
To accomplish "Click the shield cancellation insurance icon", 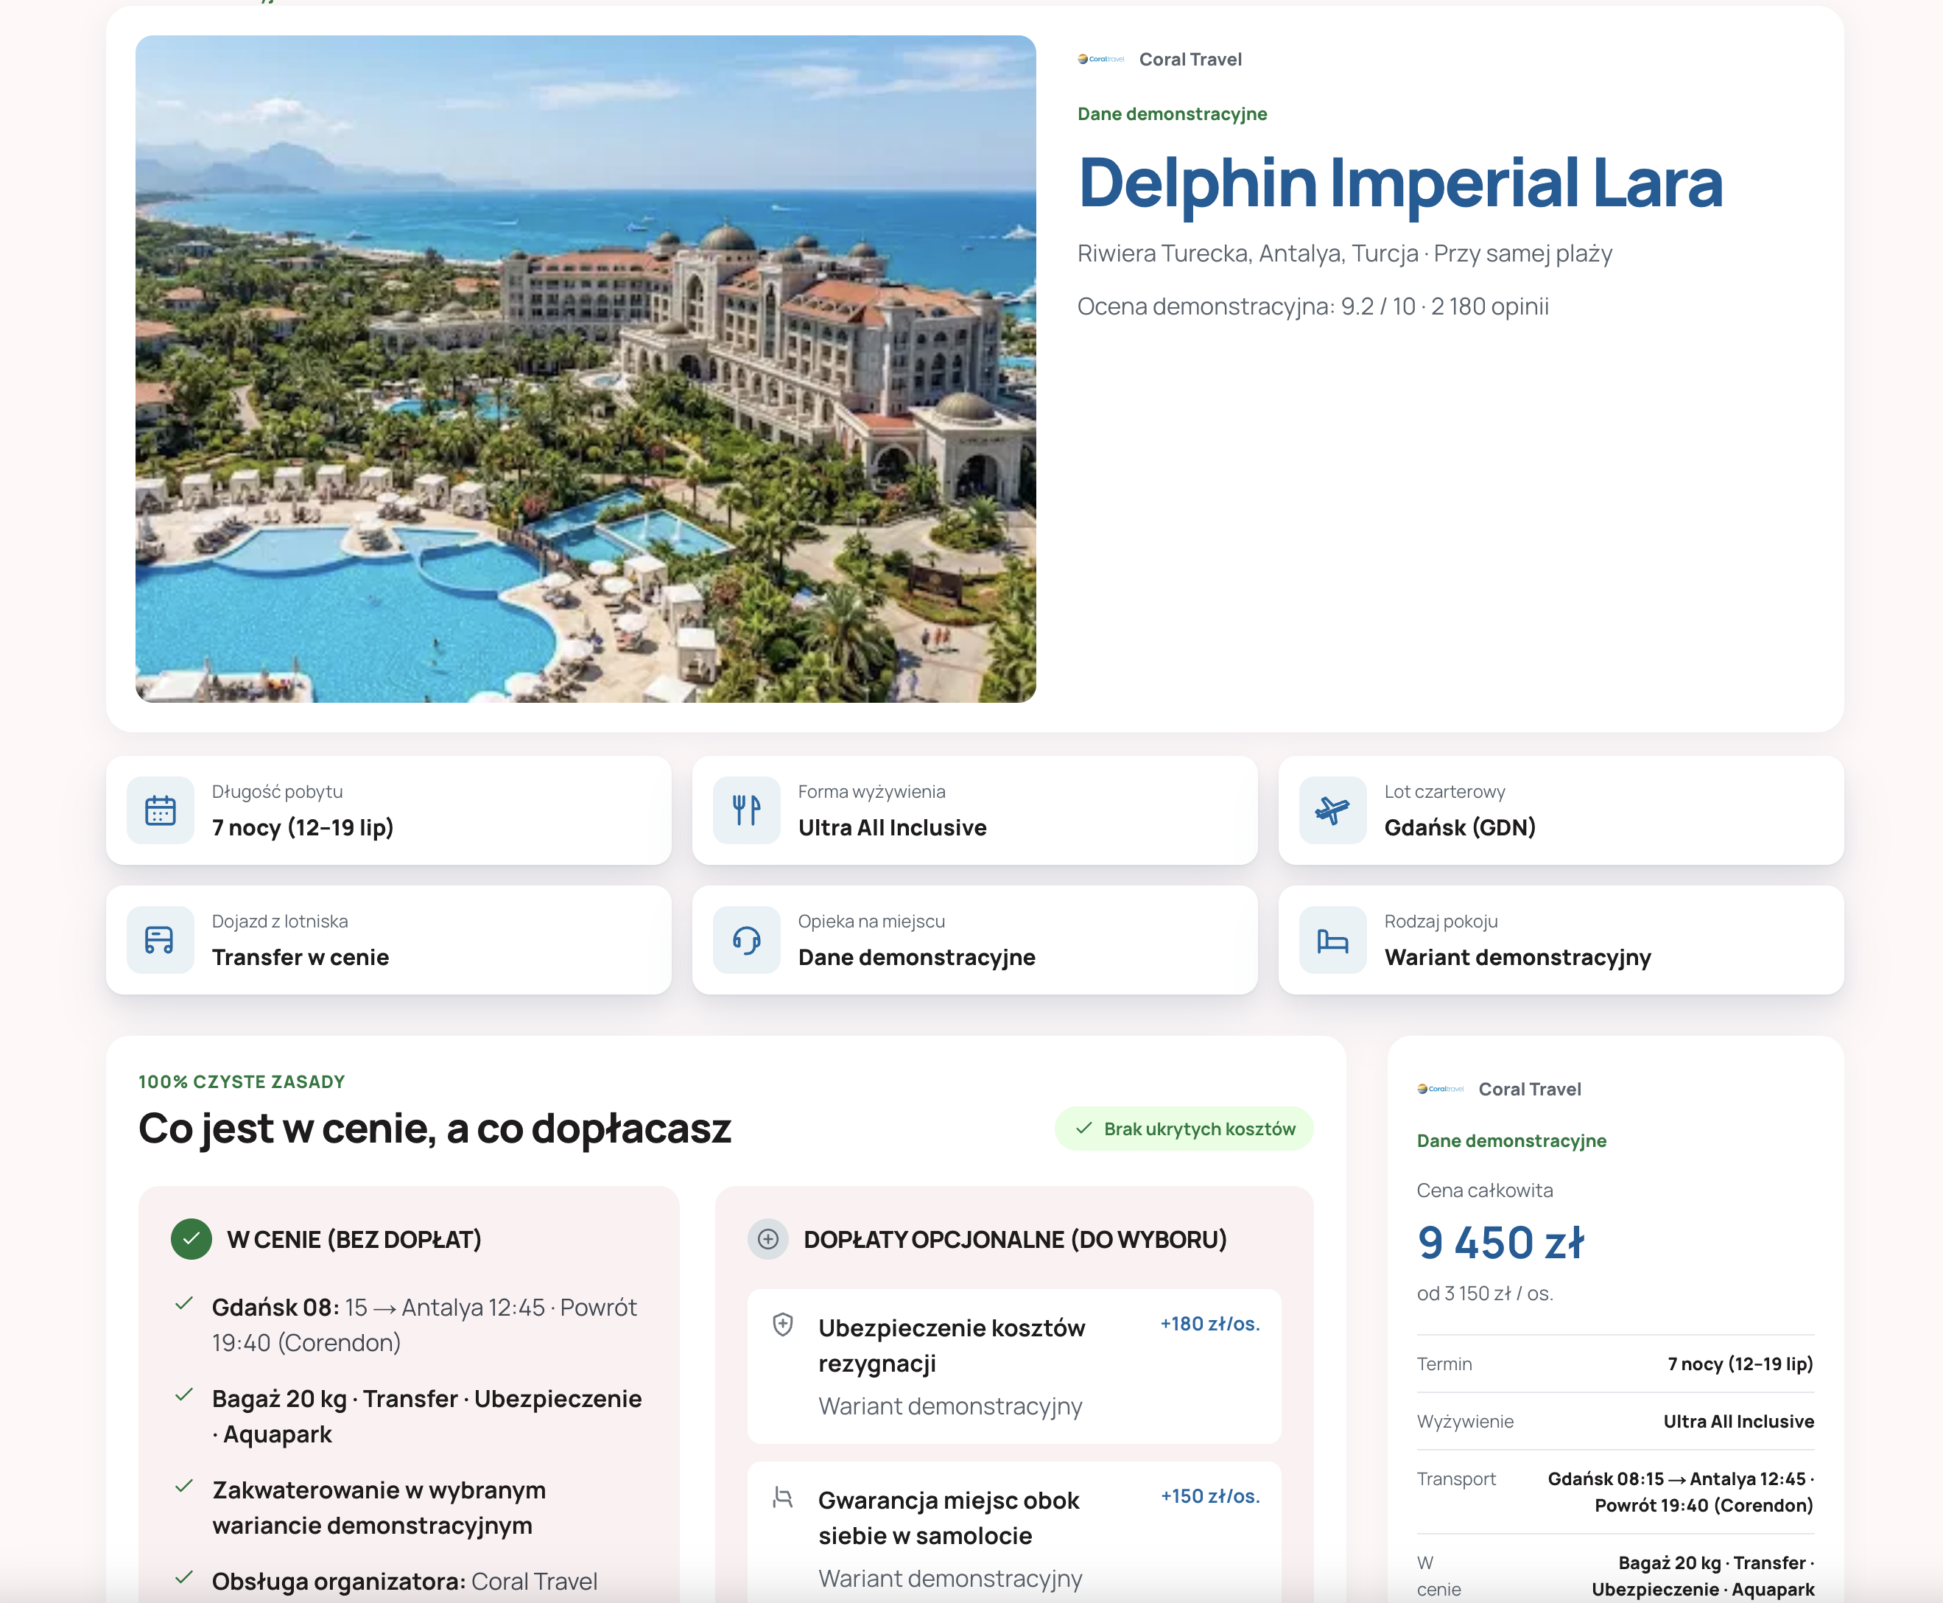I will [783, 1324].
